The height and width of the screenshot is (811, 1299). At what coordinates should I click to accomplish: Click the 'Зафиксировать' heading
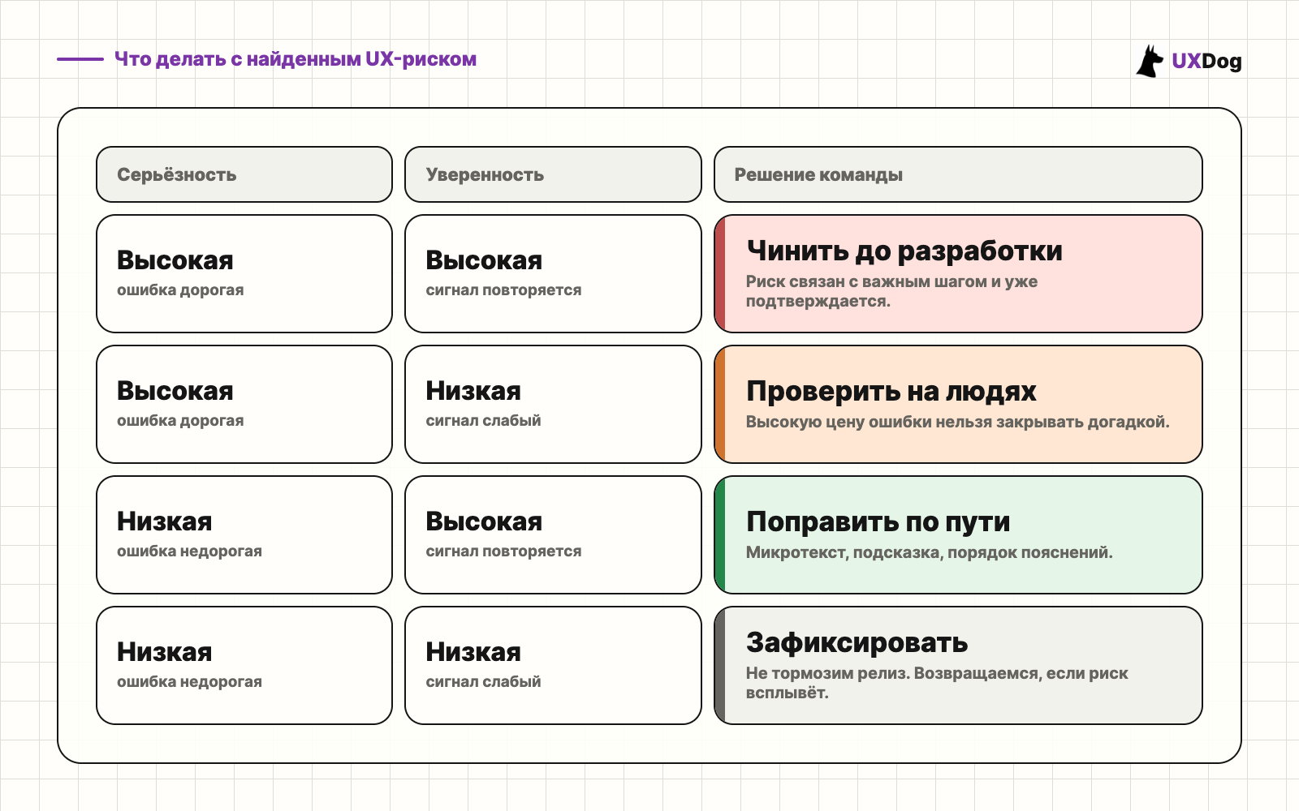pyautogui.click(x=857, y=643)
